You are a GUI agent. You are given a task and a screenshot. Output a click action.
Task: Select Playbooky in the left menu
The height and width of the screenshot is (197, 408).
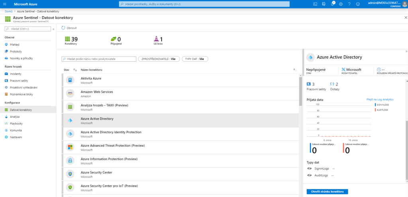point(16,123)
